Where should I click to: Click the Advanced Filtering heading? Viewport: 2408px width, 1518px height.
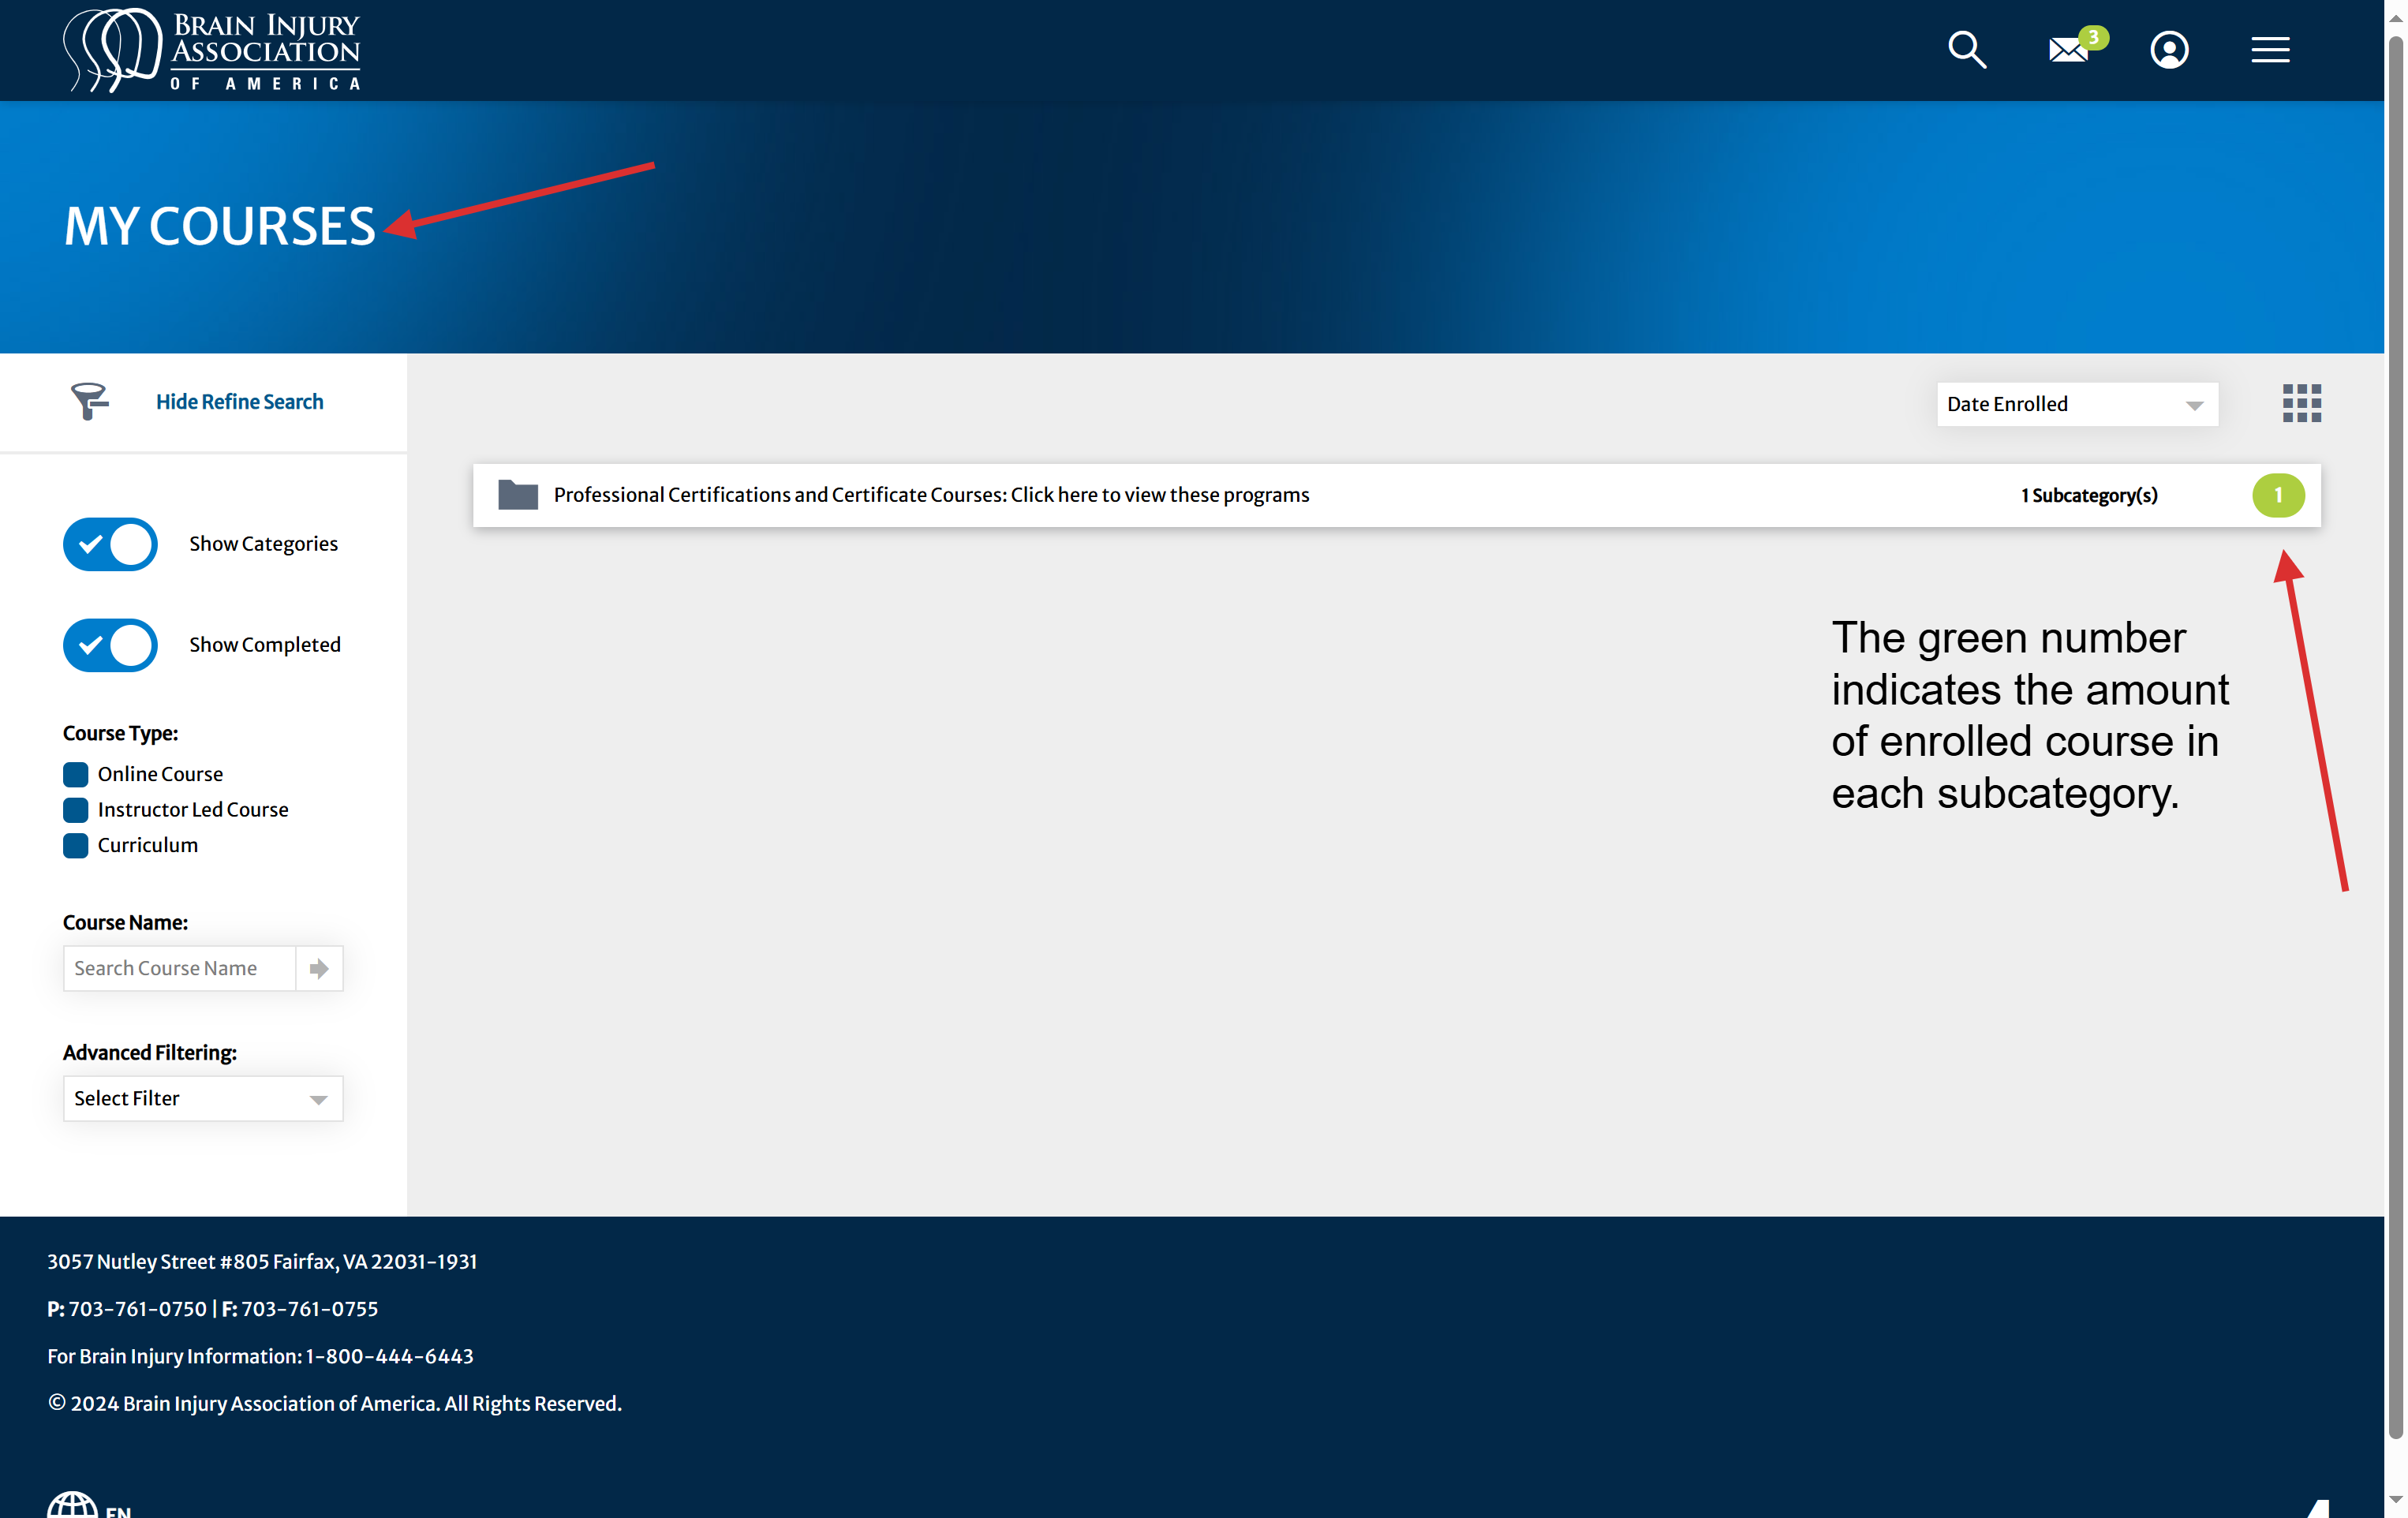click(150, 1052)
